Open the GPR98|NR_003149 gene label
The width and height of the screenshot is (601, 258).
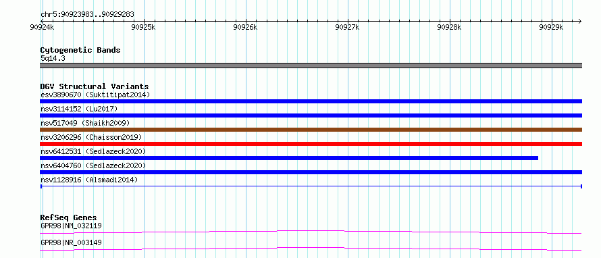click(x=71, y=242)
